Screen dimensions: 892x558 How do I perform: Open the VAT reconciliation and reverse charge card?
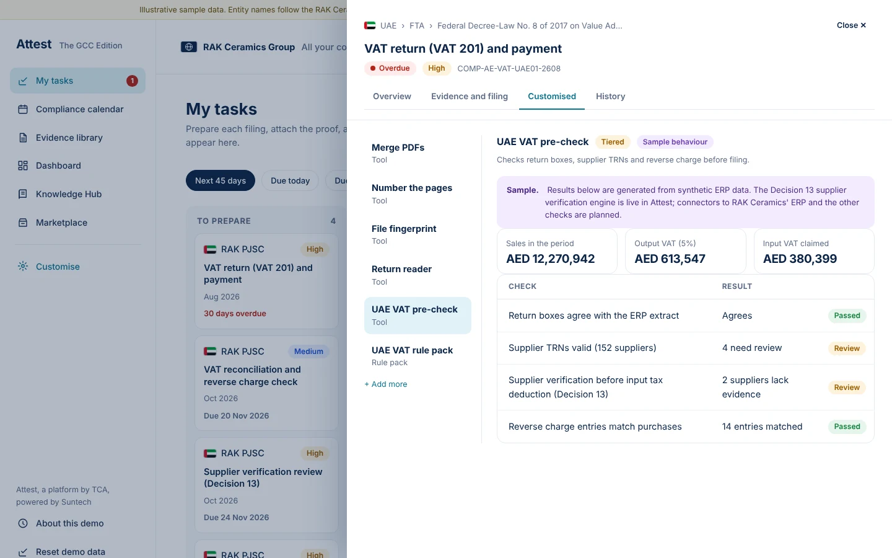point(266,383)
